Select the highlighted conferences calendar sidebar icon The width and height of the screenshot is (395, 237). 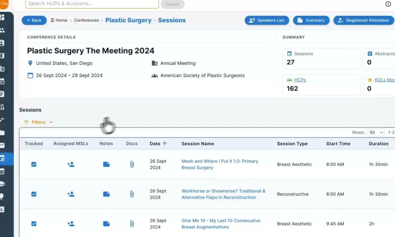tap(2, 158)
